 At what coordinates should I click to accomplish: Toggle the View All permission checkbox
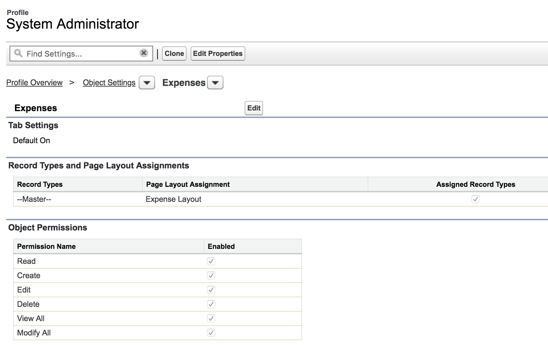coord(211,318)
